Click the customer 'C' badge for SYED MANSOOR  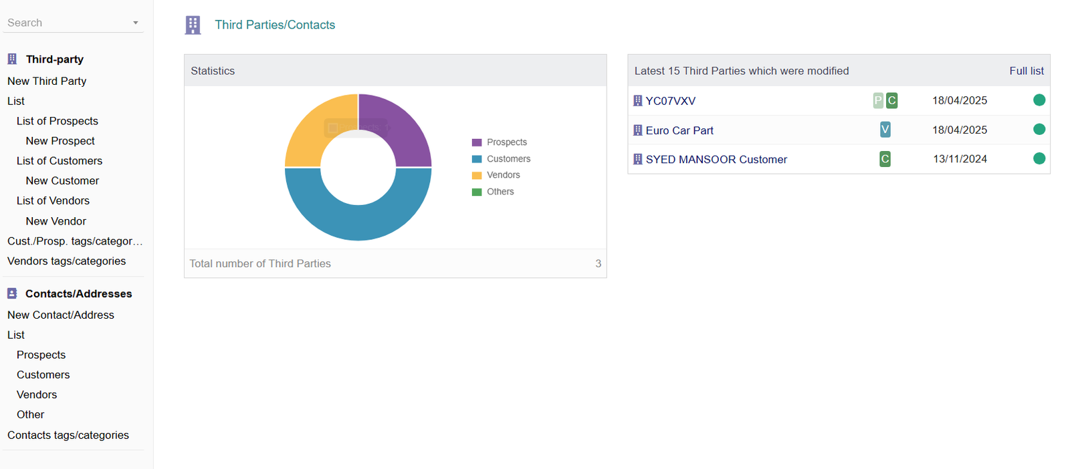pyautogui.click(x=885, y=159)
